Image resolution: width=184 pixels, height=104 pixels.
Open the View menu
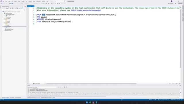pos(9,1)
